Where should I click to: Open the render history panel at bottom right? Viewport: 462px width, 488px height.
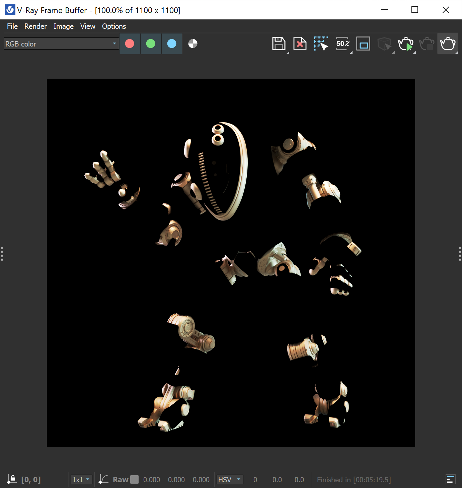coord(451,479)
